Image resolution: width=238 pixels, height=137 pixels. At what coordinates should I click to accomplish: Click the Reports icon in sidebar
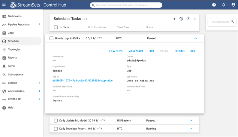[x=4, y=58]
